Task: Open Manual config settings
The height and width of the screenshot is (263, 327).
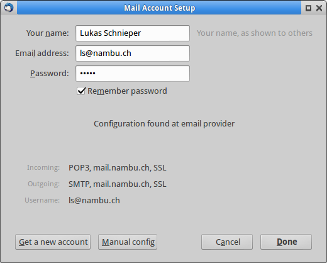Action: tap(128, 242)
